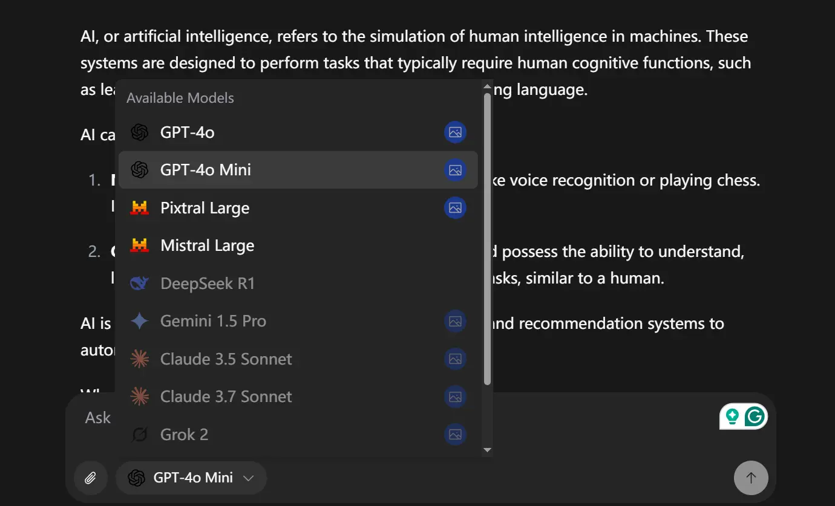Click the Claude 3.5 Sonnet starburst icon
The image size is (835, 506).
coord(140,358)
